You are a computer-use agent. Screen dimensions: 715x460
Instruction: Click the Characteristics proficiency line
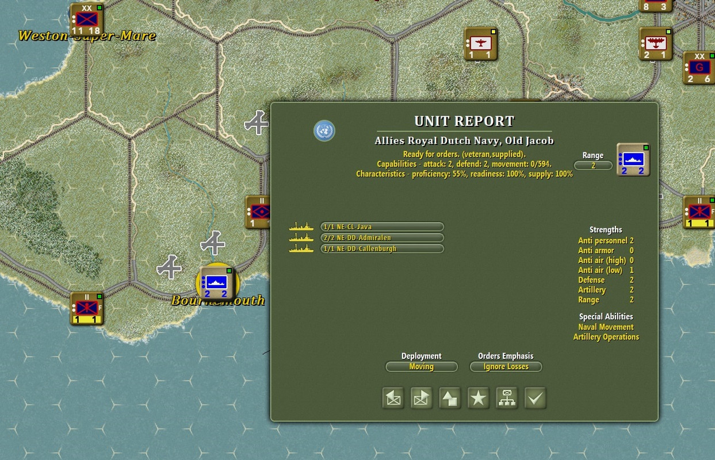pyautogui.click(x=464, y=174)
